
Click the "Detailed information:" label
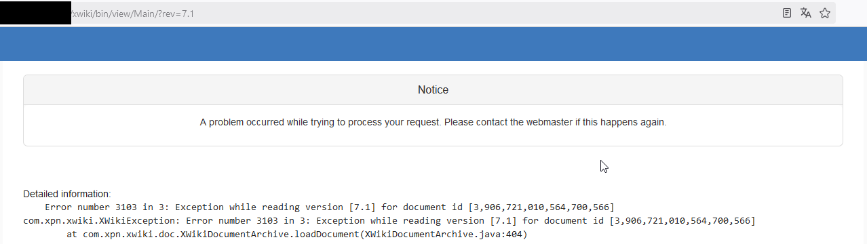tap(66, 194)
